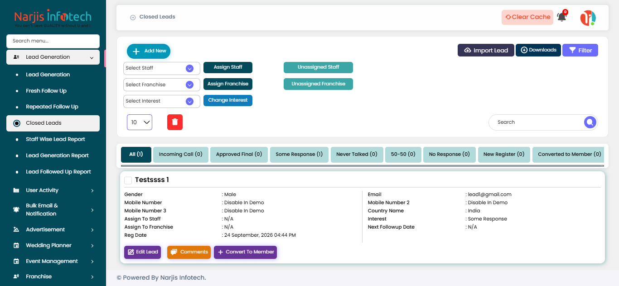Expand the Wedding Planner menu
The image size is (619, 286).
point(92,246)
